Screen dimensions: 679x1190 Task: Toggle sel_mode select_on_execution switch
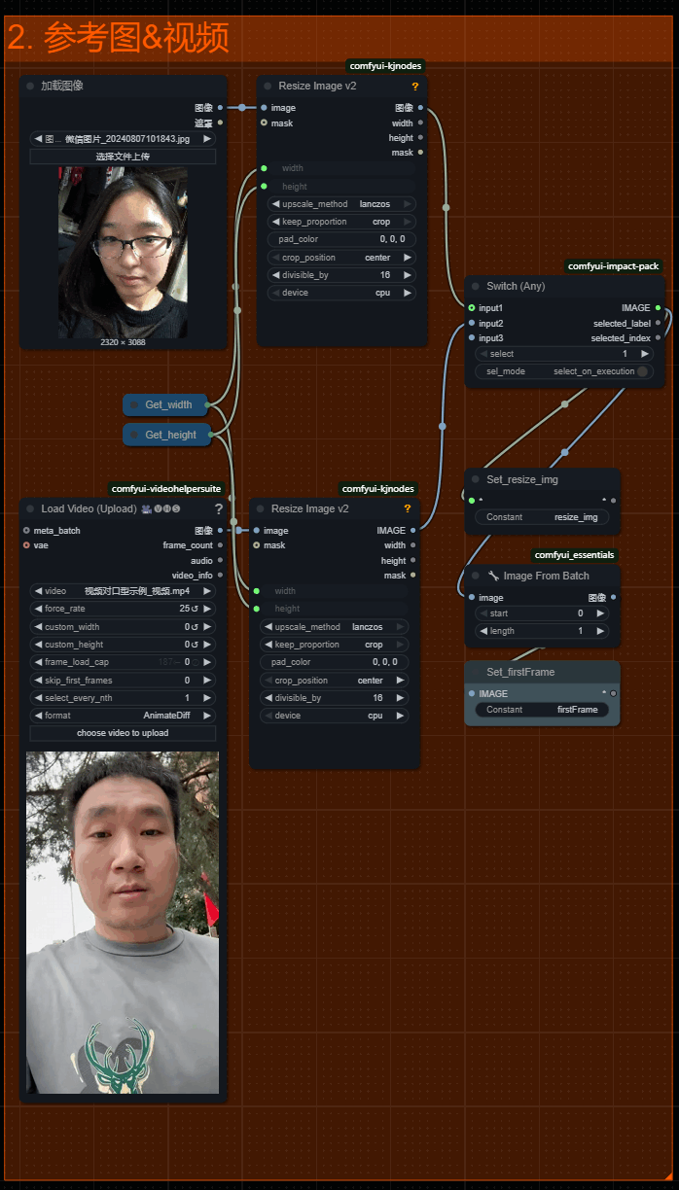point(642,371)
